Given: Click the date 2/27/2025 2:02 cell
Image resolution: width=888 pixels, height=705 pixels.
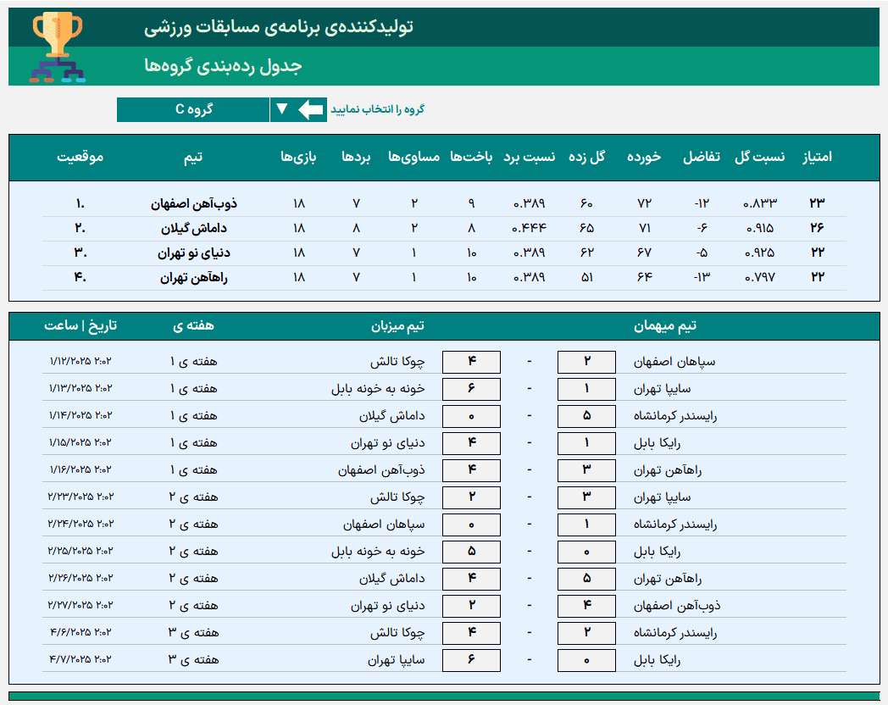Looking at the screenshot, I should (x=80, y=605).
